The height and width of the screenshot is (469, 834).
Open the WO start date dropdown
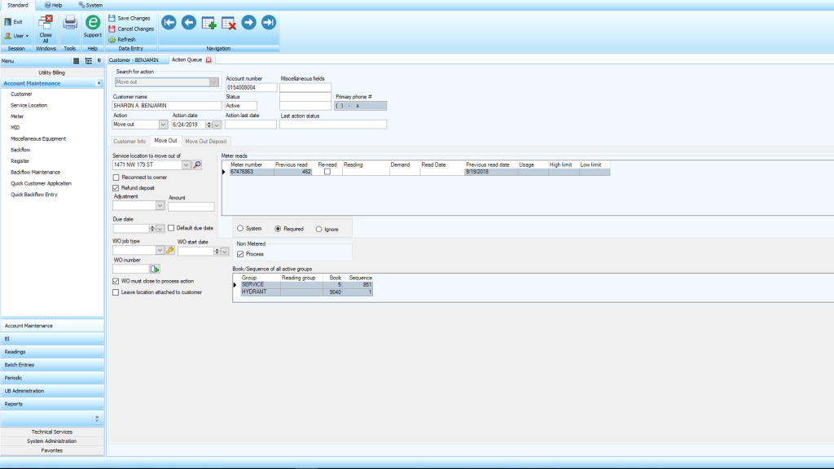point(224,250)
